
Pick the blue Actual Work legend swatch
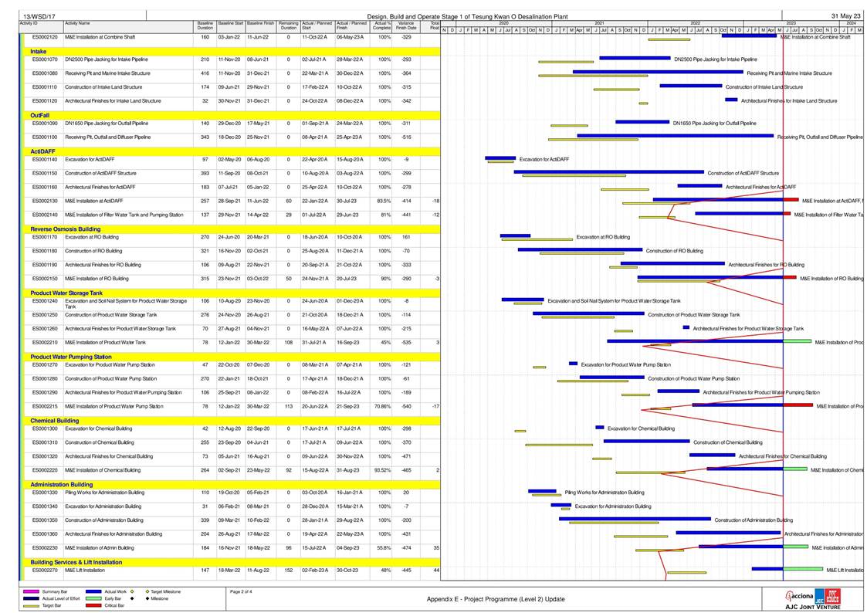[x=94, y=591]
